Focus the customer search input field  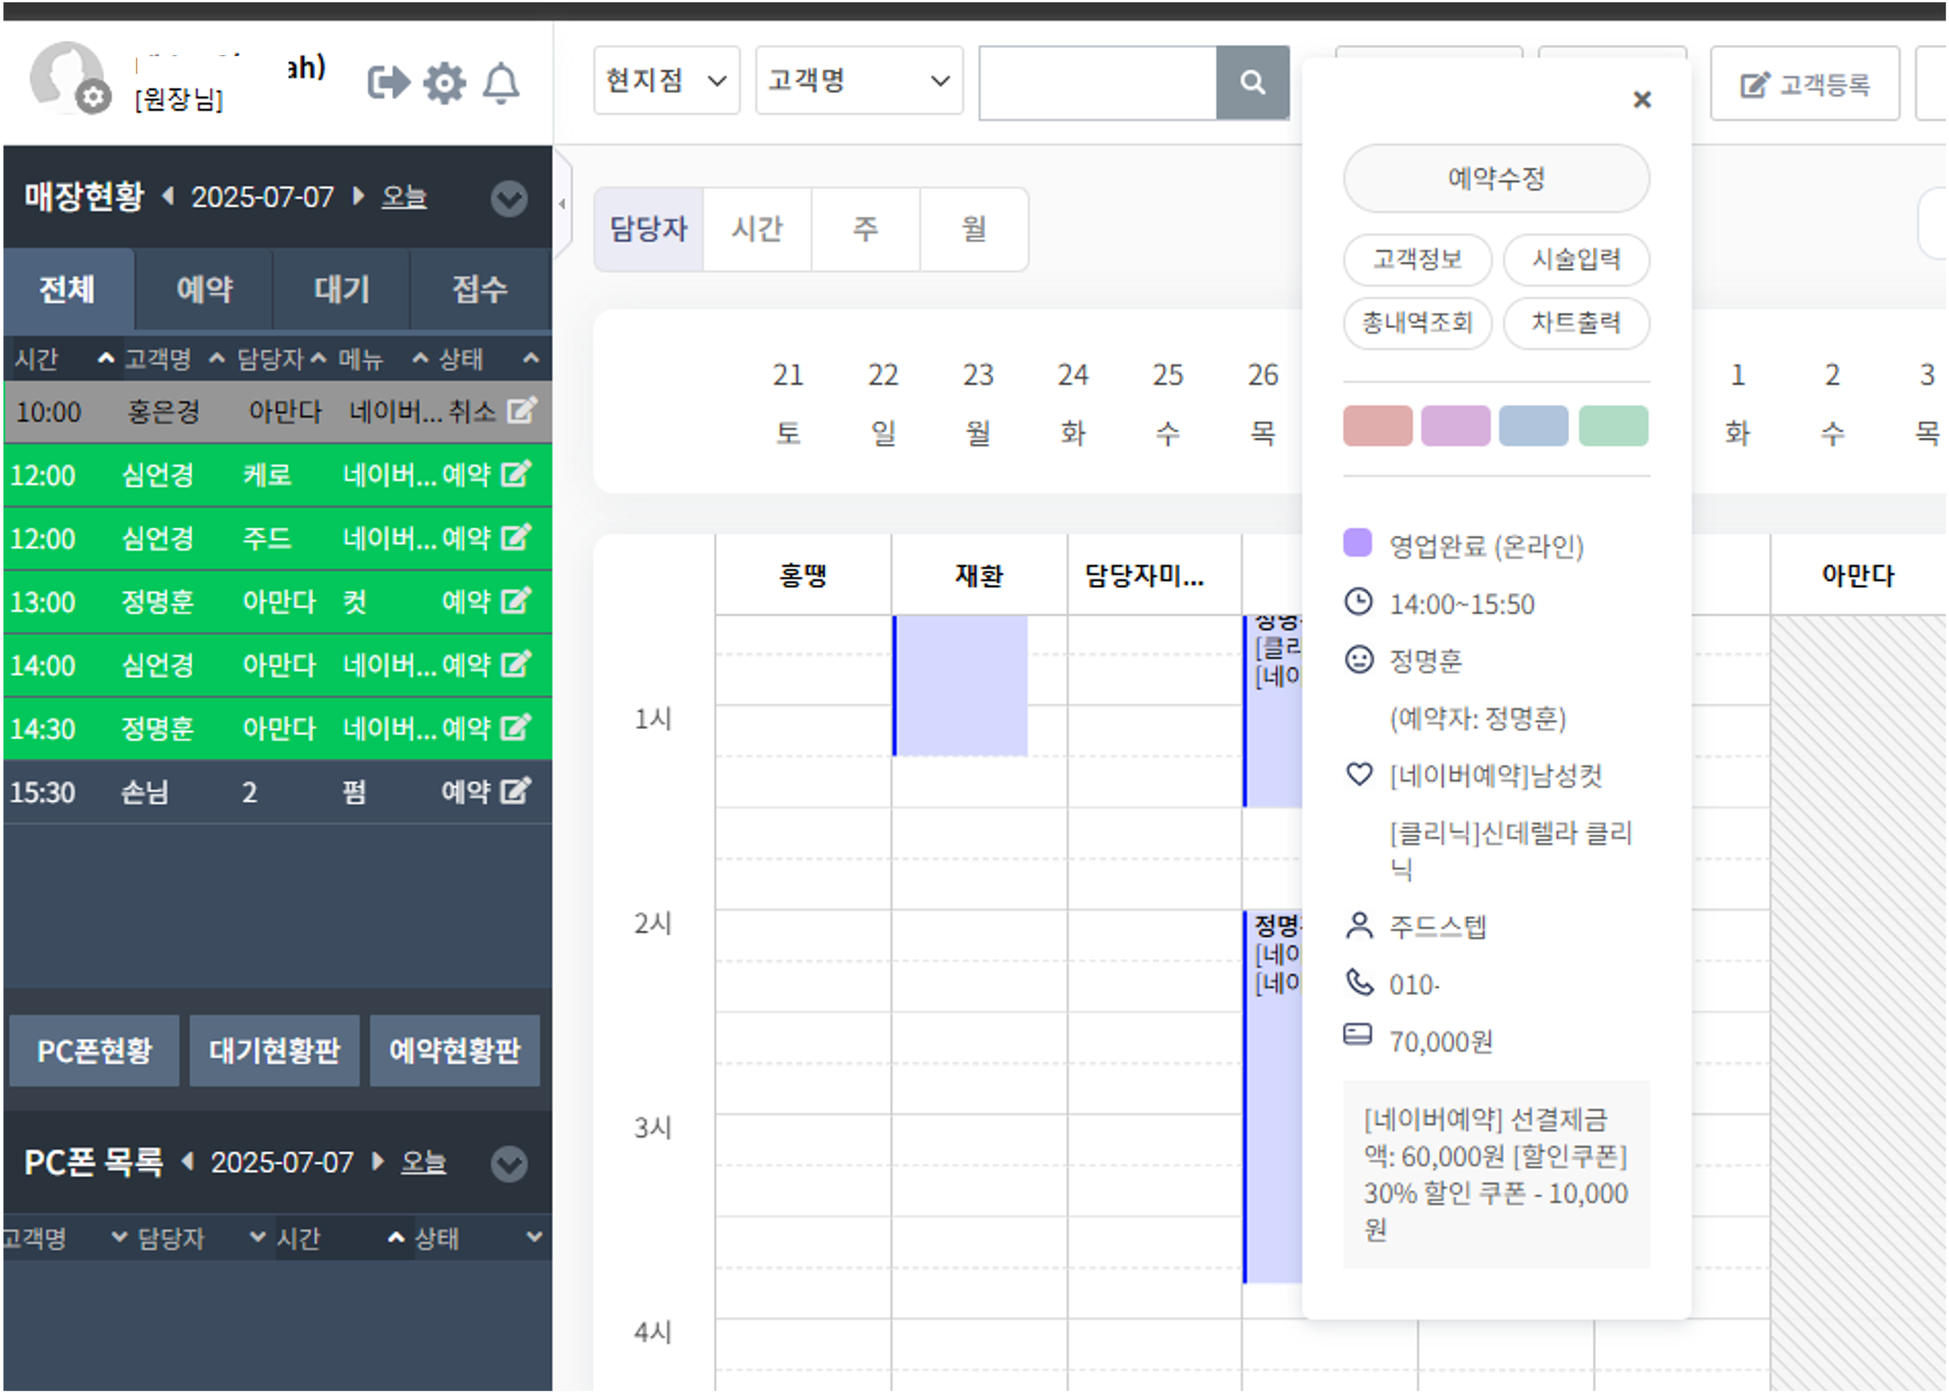pos(1098,82)
